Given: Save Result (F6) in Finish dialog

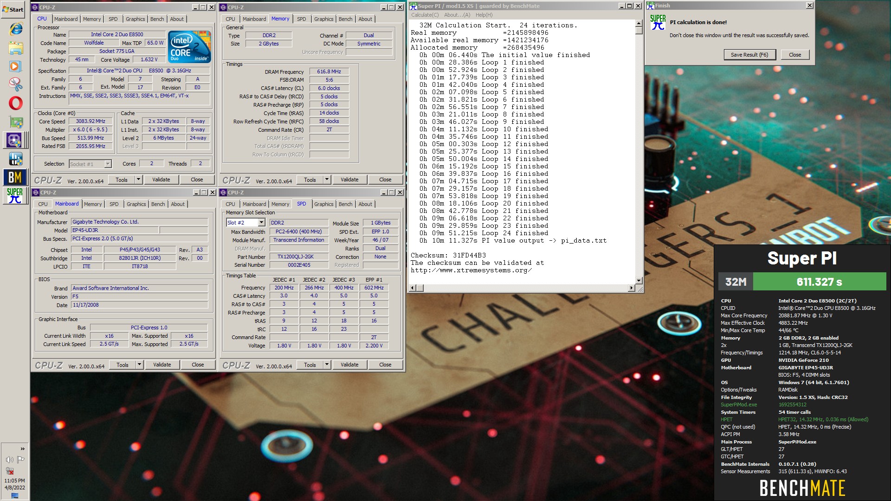Looking at the screenshot, I should pos(749,55).
